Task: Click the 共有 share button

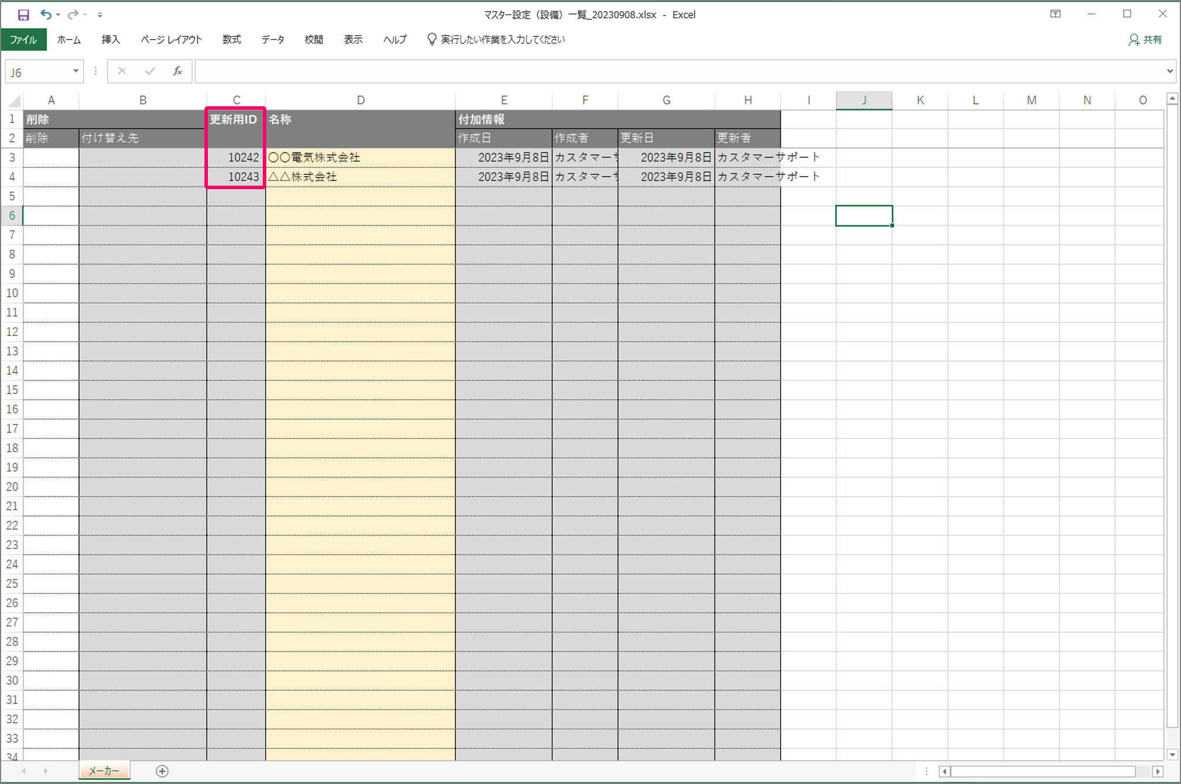Action: (x=1145, y=40)
